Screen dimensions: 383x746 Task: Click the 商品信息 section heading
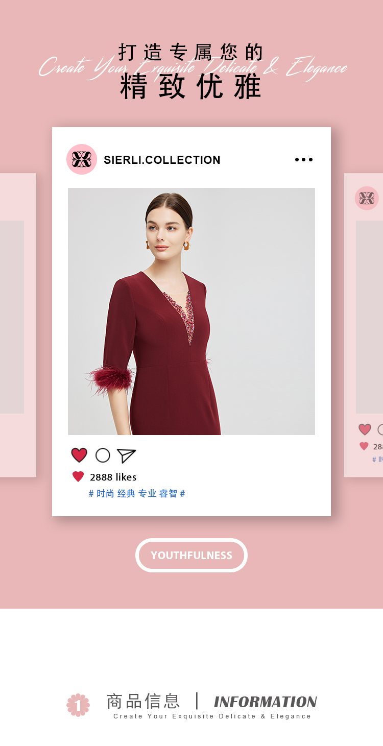(x=143, y=701)
